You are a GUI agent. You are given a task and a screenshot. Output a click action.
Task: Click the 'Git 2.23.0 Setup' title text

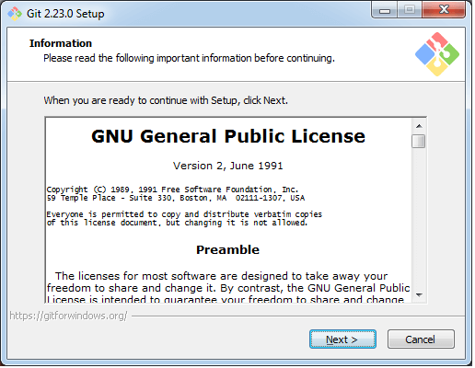coord(65,14)
